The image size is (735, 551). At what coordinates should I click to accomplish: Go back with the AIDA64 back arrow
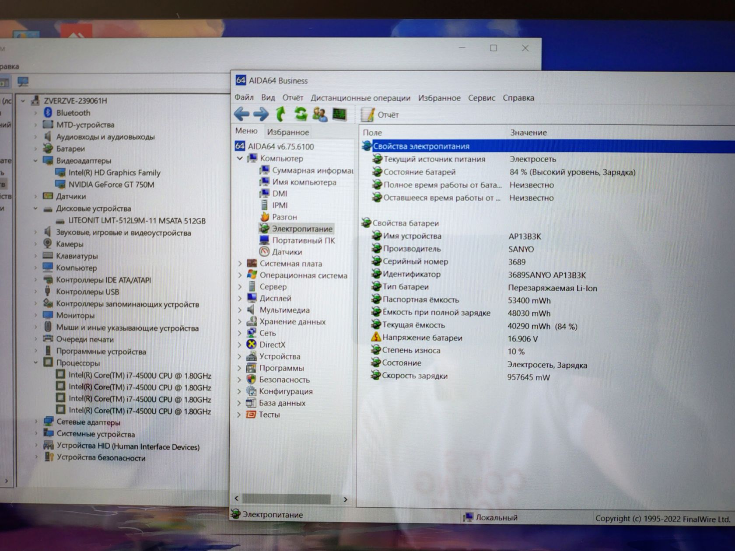coord(241,115)
